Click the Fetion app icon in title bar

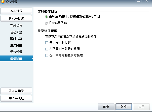tap(3, 2)
